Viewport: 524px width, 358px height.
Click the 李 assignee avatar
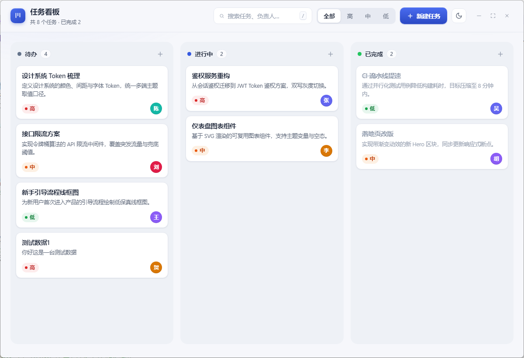pos(326,151)
